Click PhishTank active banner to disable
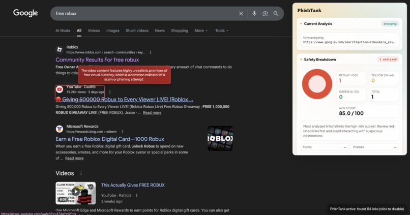The height and width of the screenshot is (215, 410). 367,209
